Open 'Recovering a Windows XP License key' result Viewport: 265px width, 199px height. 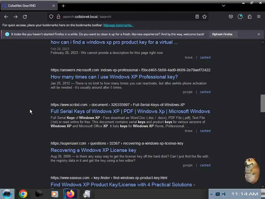[93, 150]
